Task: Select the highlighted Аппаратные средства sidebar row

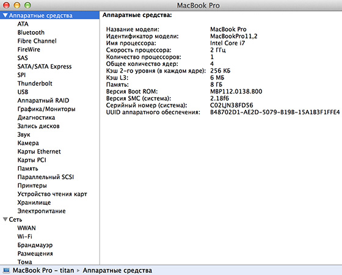Action: tap(49, 15)
